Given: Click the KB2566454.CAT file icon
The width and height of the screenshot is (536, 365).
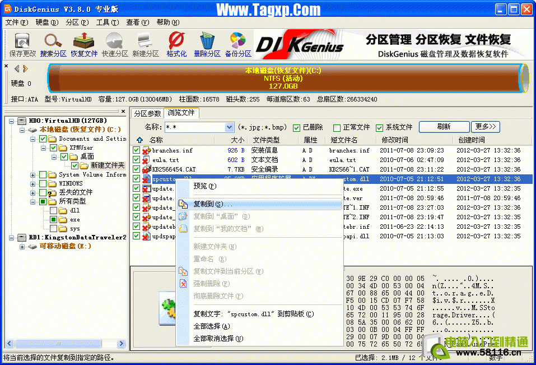Looking at the screenshot, I should coord(147,169).
